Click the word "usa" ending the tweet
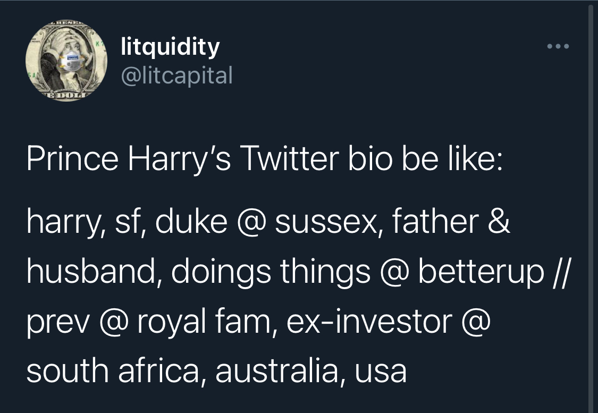This screenshot has height=413, width=598. click(380, 371)
